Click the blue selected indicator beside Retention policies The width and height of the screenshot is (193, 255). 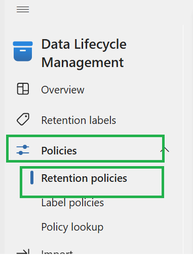click(x=32, y=177)
